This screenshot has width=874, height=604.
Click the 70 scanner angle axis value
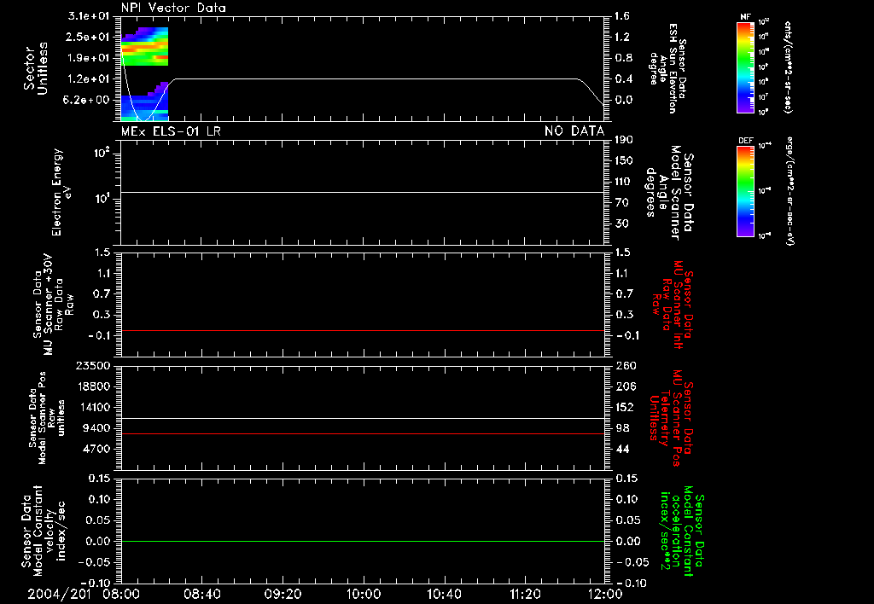[622, 203]
